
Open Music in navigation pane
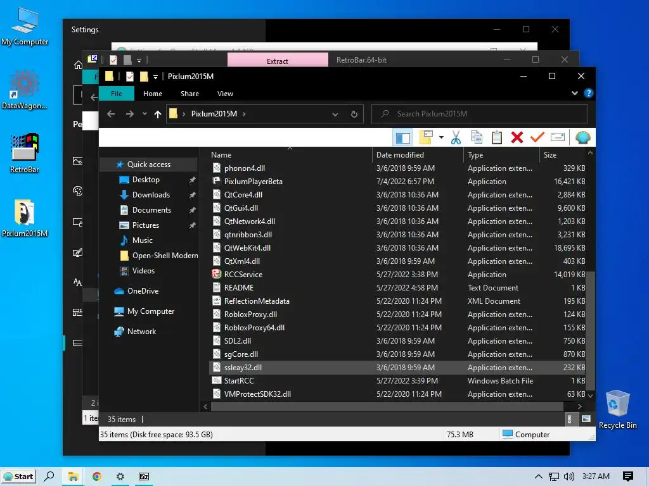[142, 240]
